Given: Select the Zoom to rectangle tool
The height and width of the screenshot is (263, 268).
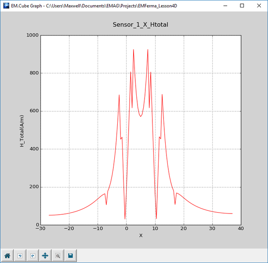Looking at the screenshot, I should click(x=58, y=255).
